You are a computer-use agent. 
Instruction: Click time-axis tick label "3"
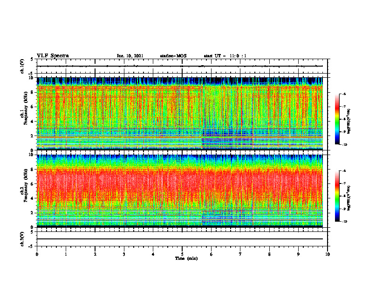point(124,254)
